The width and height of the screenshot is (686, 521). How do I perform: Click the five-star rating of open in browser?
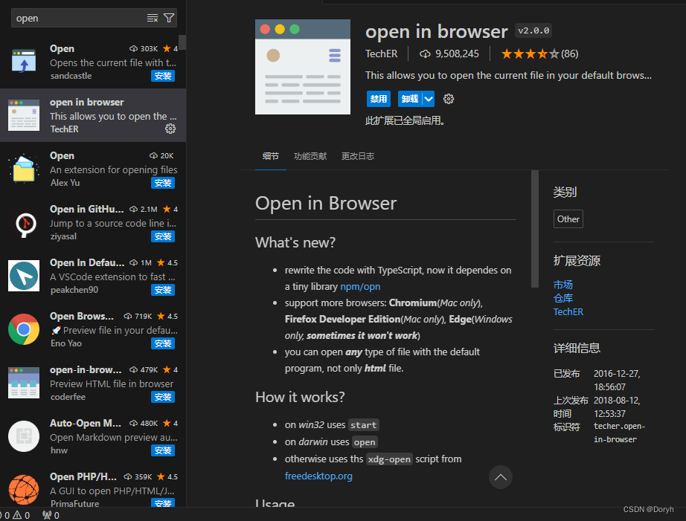[x=530, y=54]
